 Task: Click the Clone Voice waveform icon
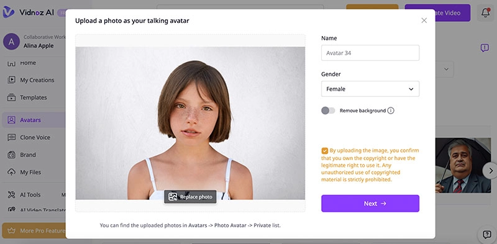coord(11,137)
